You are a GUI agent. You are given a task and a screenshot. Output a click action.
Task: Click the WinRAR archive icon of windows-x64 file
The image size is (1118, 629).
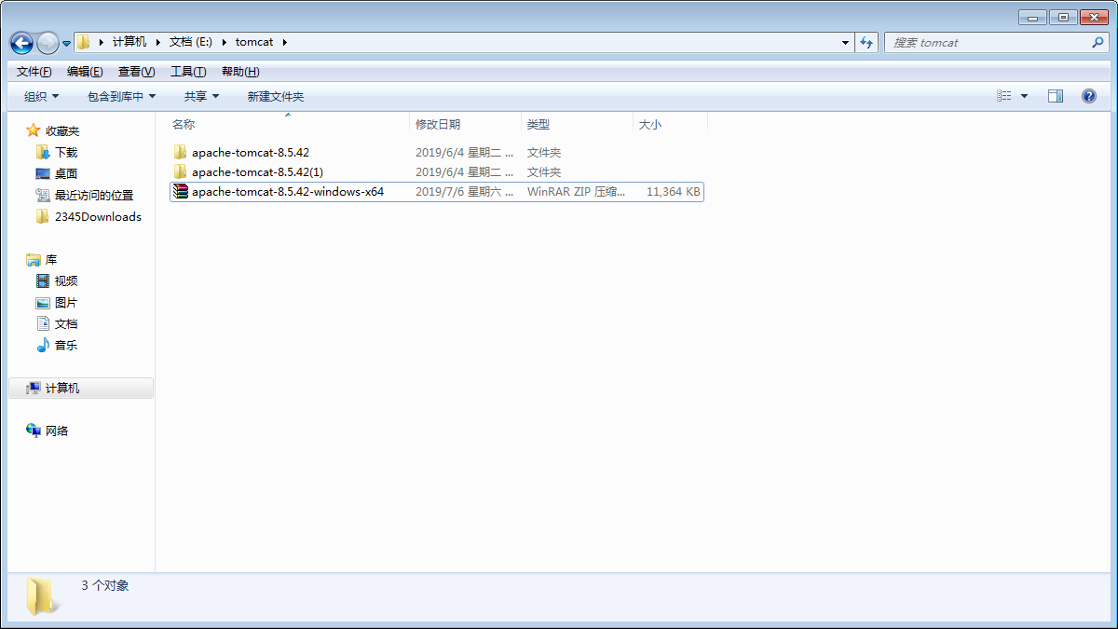[181, 191]
